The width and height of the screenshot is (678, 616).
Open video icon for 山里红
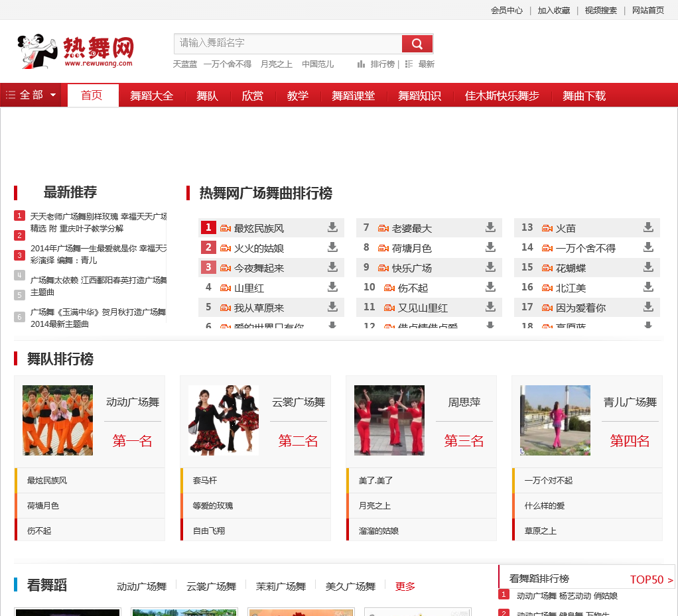click(226, 288)
